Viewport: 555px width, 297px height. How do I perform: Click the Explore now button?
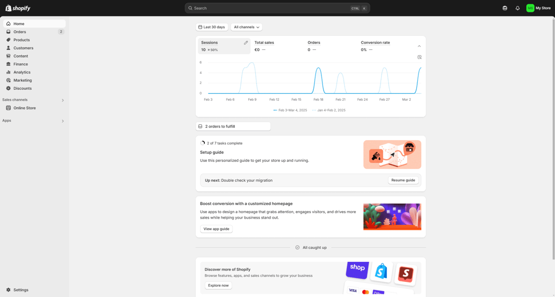(218, 285)
